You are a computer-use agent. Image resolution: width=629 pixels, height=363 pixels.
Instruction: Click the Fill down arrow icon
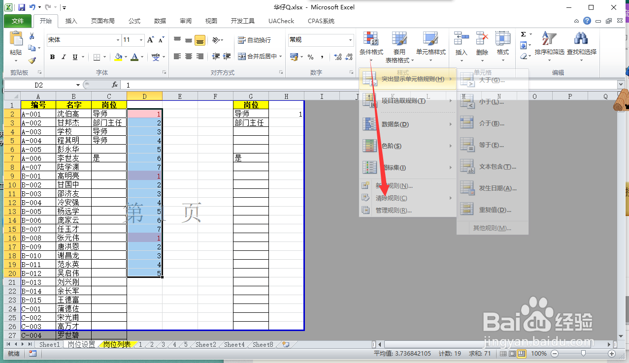point(523,46)
